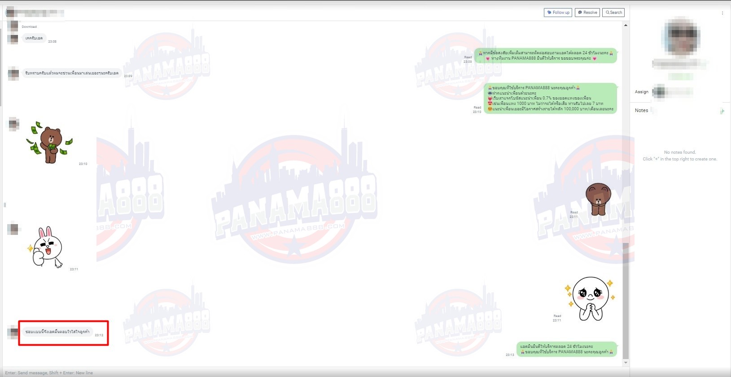Select the Moon pleading face sticker
The width and height of the screenshot is (731, 377).
(x=591, y=298)
